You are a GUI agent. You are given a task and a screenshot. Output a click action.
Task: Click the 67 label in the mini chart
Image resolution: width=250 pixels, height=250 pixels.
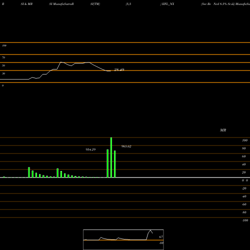(161, 237)
